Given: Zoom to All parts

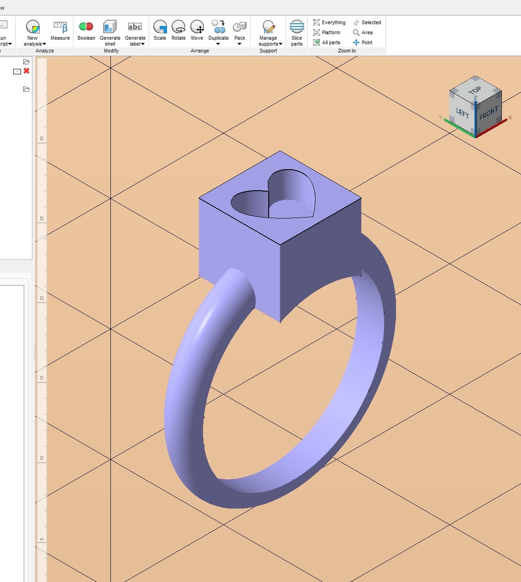Looking at the screenshot, I should 327,42.
